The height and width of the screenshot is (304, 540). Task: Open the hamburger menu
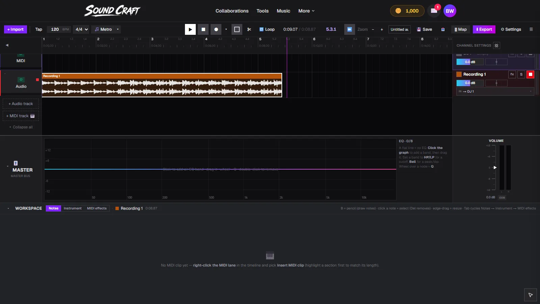point(531,29)
